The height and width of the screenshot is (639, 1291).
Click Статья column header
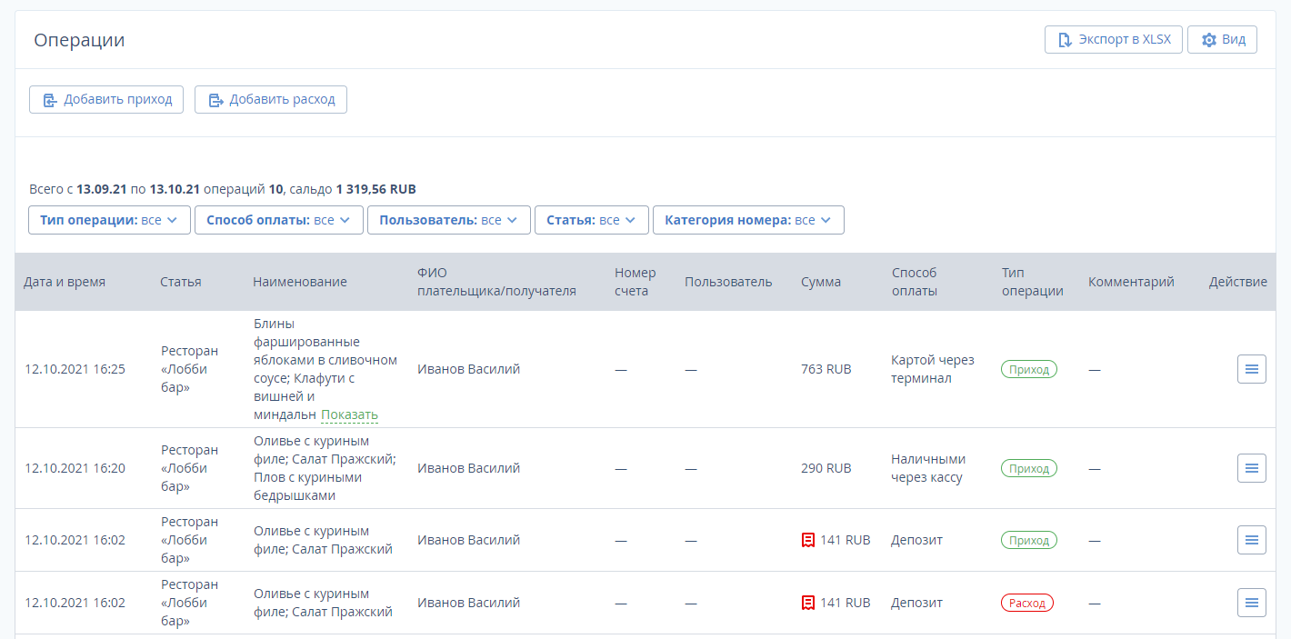[x=181, y=282]
